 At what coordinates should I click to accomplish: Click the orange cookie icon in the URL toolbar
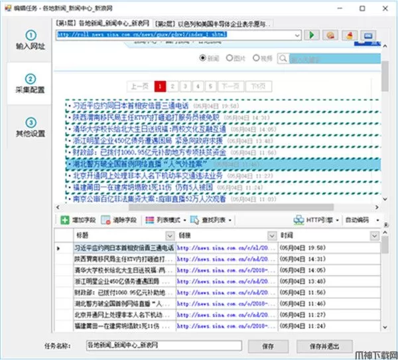[x=330, y=35]
